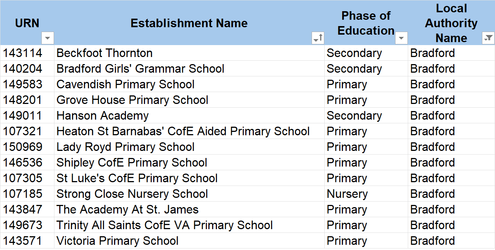Select the Cavendish Primary School cell
This screenshot has height=250, width=495.
coord(189,85)
